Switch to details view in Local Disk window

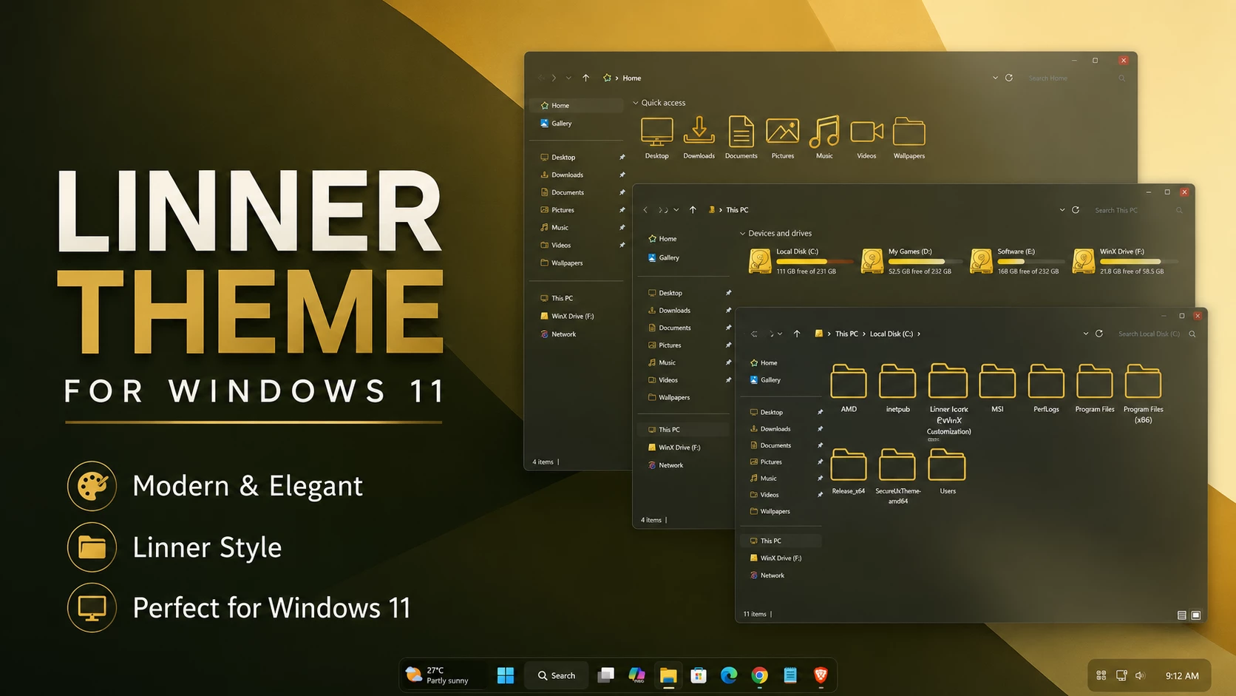pos(1181,615)
